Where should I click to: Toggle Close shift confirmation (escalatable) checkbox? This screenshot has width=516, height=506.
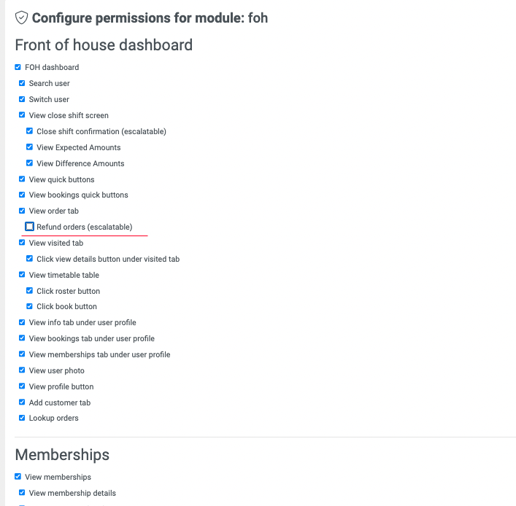(29, 131)
